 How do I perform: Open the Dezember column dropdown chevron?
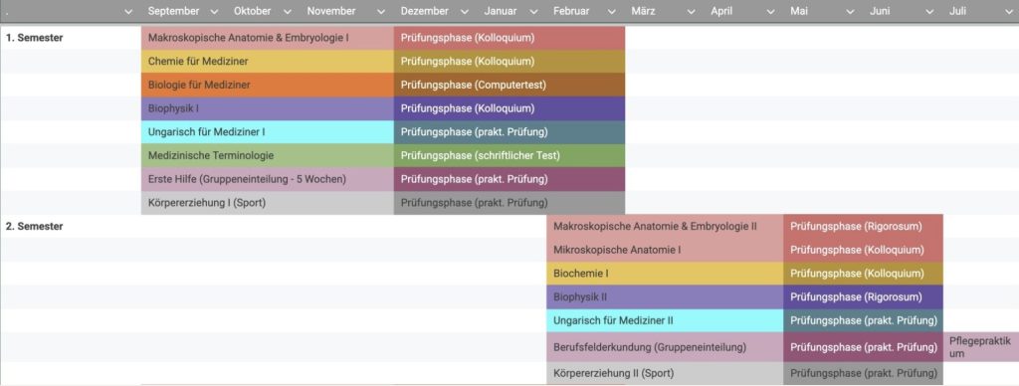464,12
